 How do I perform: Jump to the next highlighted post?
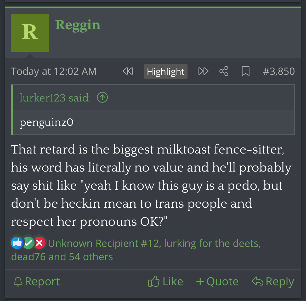point(203,71)
